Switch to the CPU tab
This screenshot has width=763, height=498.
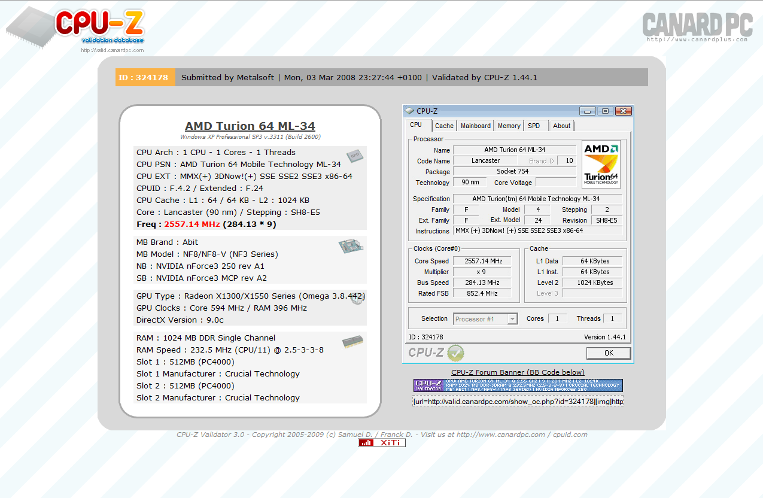coord(416,125)
